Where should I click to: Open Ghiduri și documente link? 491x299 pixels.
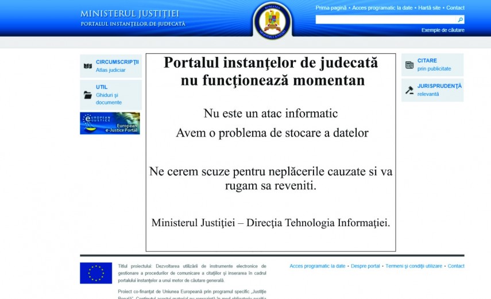click(x=109, y=99)
